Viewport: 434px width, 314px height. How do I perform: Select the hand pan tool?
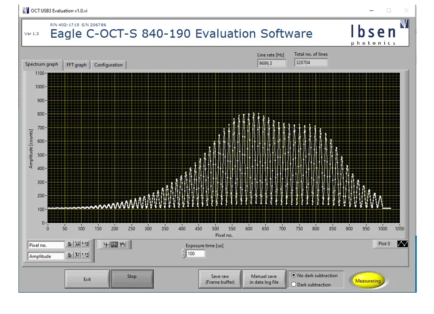tap(123, 245)
